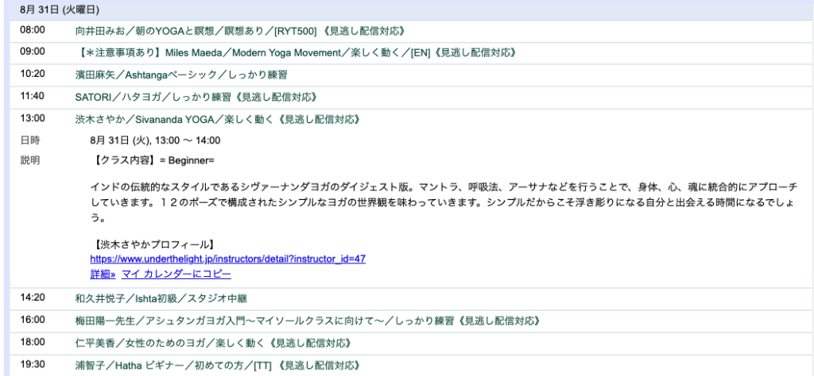
Task: Click the 18:00 time label
Action: tap(32, 343)
